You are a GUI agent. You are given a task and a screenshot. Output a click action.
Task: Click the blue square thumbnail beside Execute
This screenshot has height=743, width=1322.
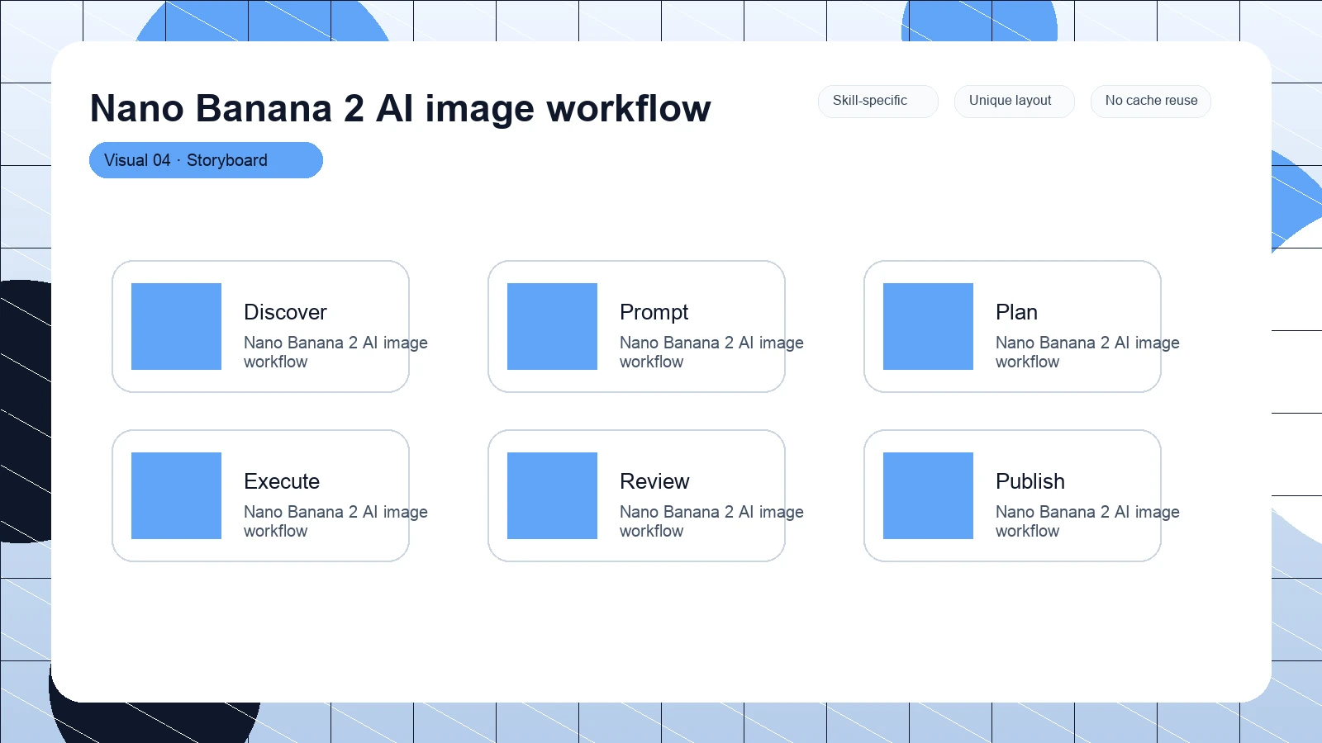[176, 495]
